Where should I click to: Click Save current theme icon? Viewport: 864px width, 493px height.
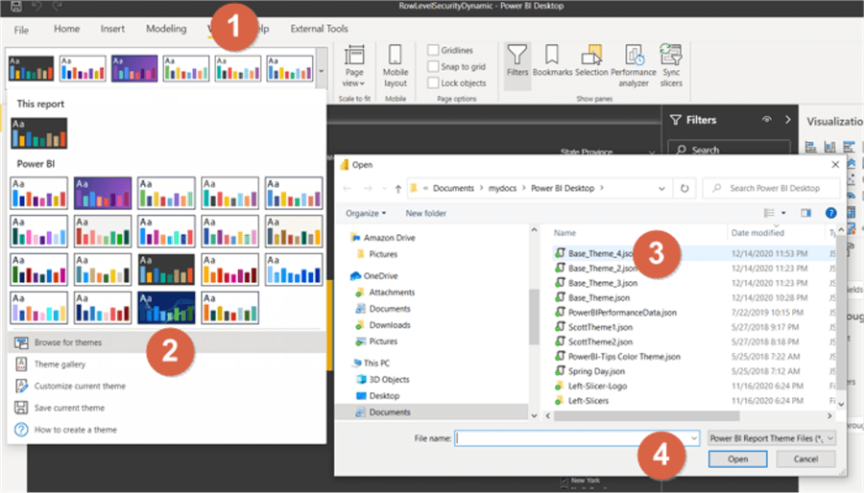(21, 408)
